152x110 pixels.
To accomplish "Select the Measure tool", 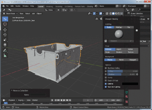I will 5,56.
